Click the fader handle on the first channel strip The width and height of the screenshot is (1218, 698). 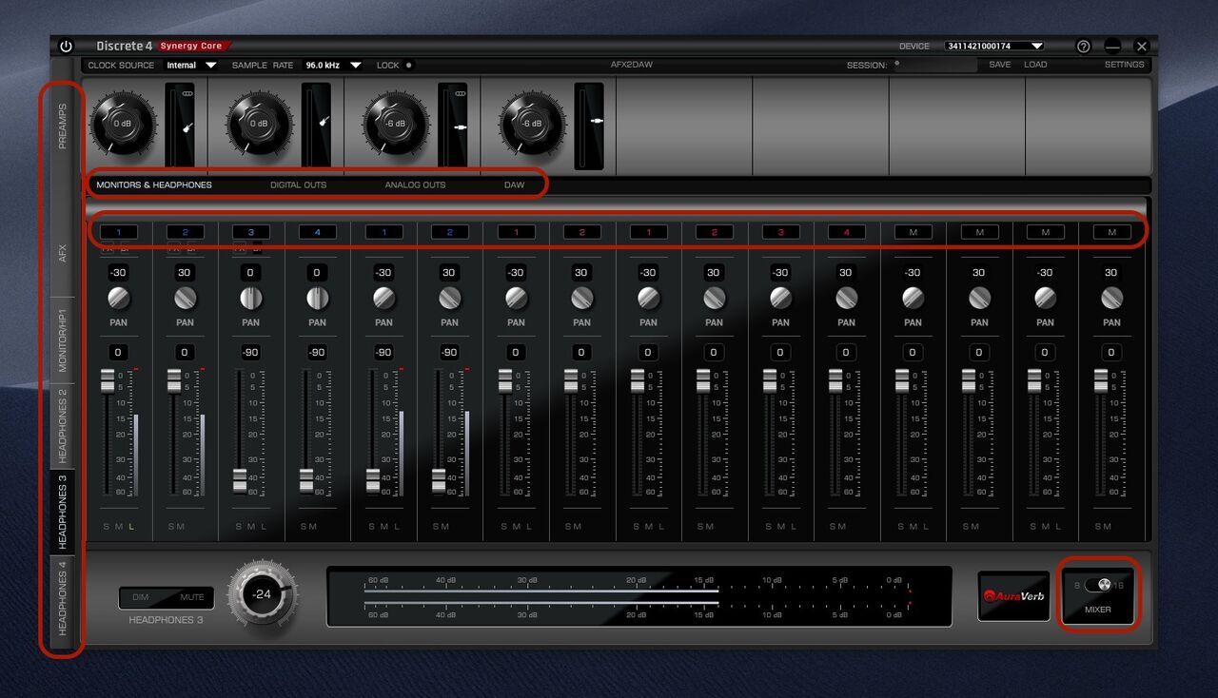click(108, 380)
